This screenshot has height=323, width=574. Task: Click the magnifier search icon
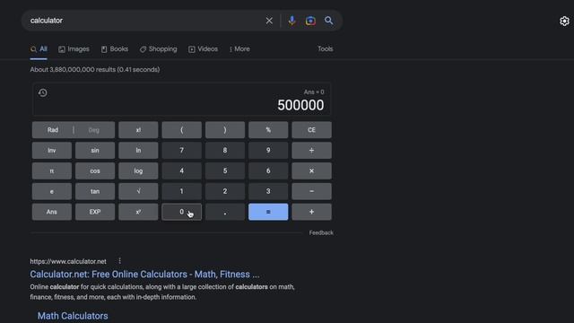click(329, 21)
